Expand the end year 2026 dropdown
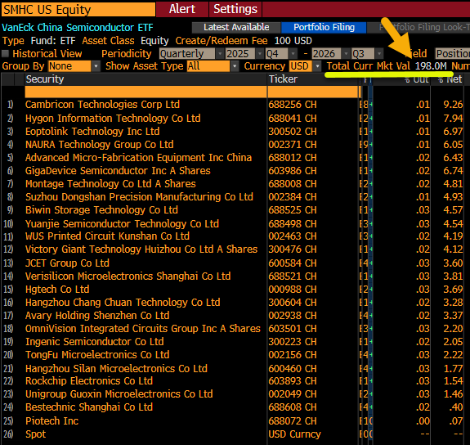This screenshot has height=445, width=470. pos(330,54)
